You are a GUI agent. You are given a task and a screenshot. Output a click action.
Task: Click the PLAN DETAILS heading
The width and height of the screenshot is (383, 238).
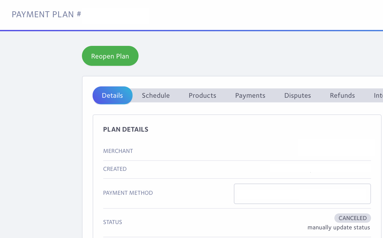coord(126,129)
